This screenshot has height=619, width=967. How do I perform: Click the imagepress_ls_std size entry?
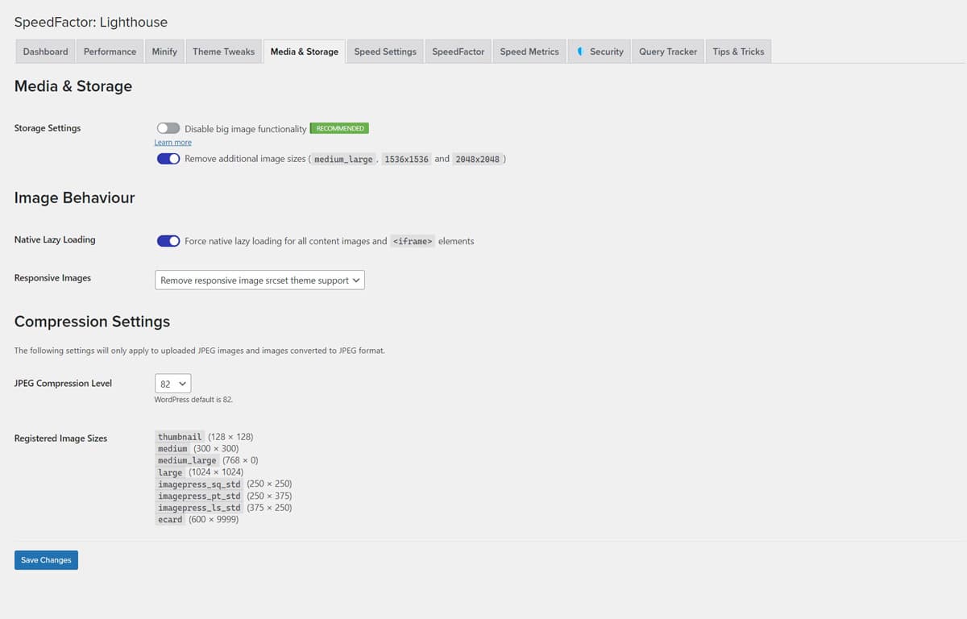click(224, 508)
